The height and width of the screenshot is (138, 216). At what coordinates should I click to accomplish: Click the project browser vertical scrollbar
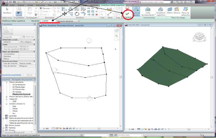pos(34,105)
